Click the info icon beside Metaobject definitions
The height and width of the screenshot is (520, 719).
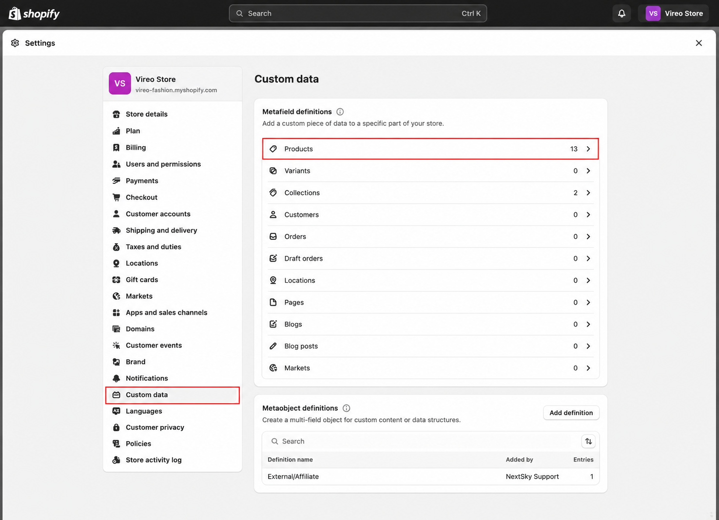[346, 408]
